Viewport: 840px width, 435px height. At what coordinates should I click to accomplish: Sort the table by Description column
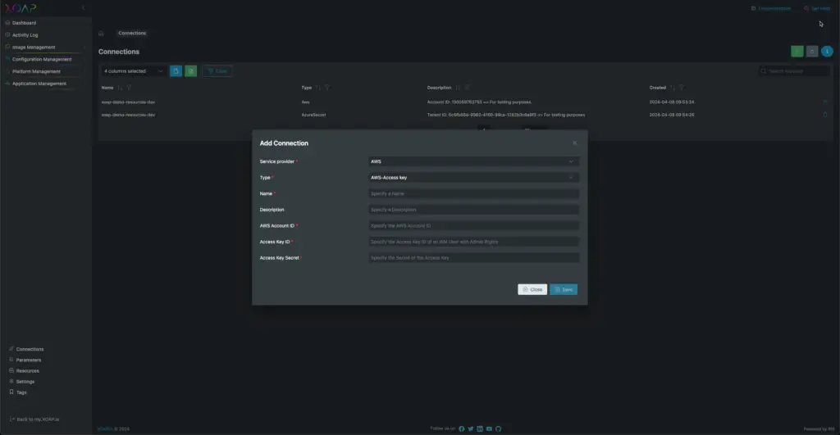coord(458,88)
